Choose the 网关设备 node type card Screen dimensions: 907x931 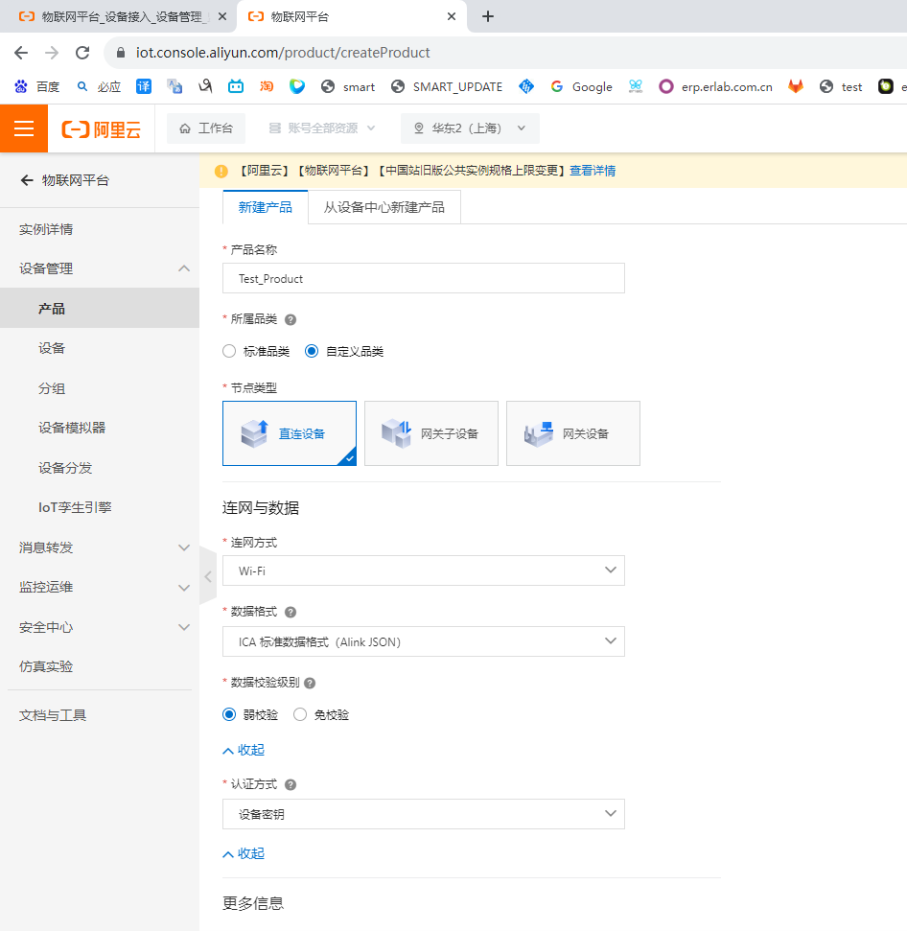(x=572, y=433)
